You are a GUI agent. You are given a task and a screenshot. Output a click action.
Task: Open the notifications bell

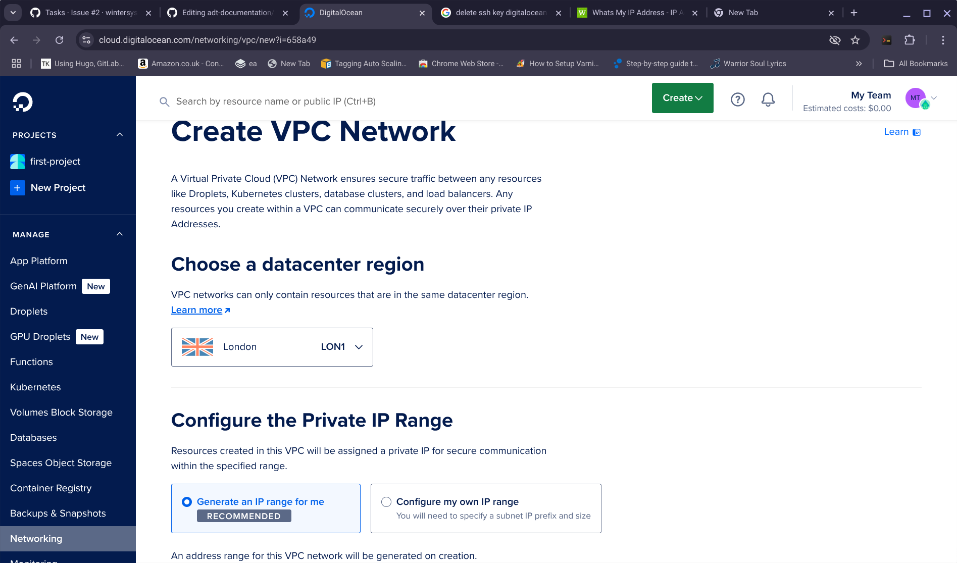tap(768, 99)
